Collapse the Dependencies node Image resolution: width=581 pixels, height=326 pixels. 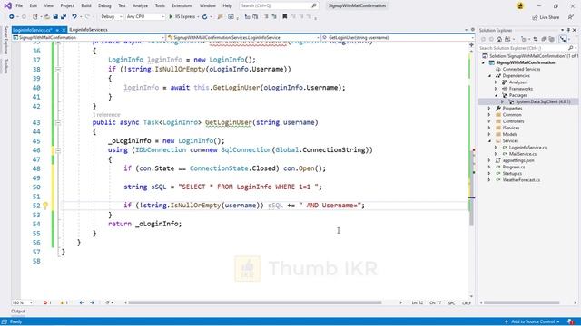pyautogui.click(x=490, y=76)
